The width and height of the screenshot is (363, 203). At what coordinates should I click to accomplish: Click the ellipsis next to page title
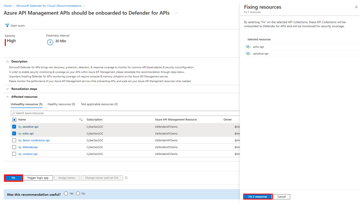176,13
